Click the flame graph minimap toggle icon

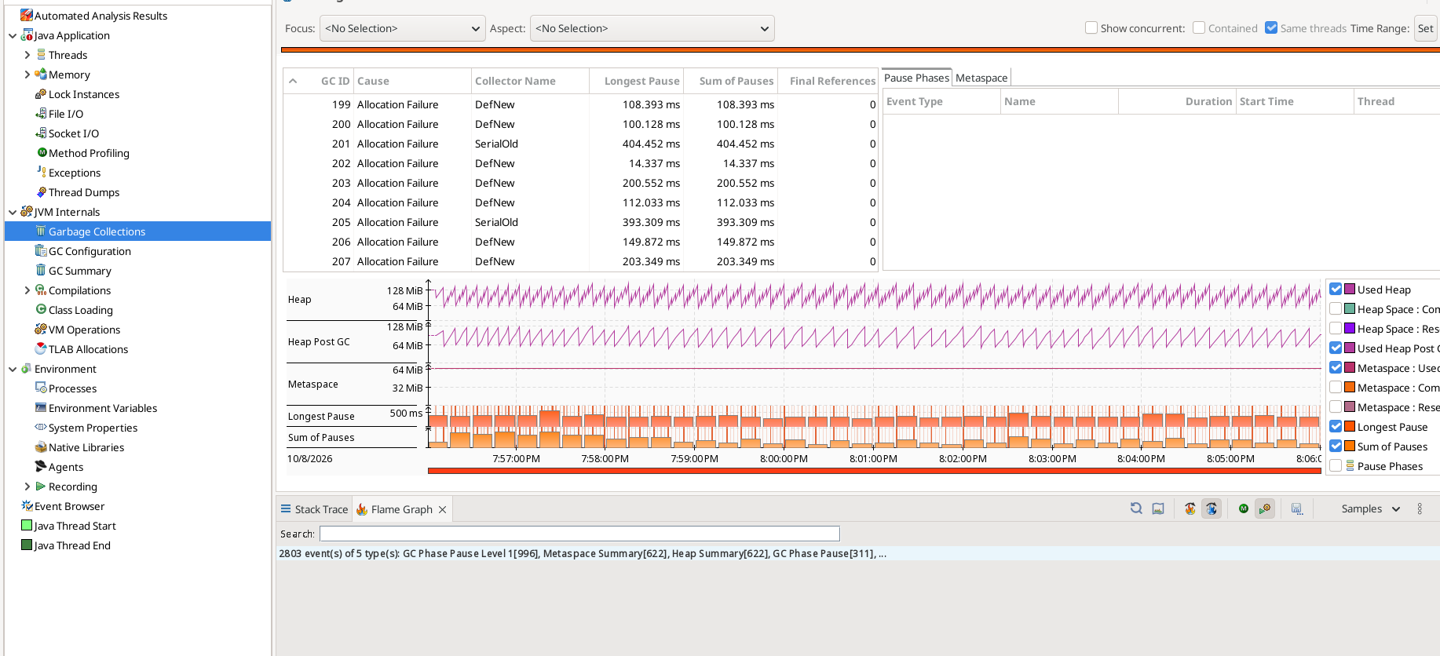point(1158,508)
